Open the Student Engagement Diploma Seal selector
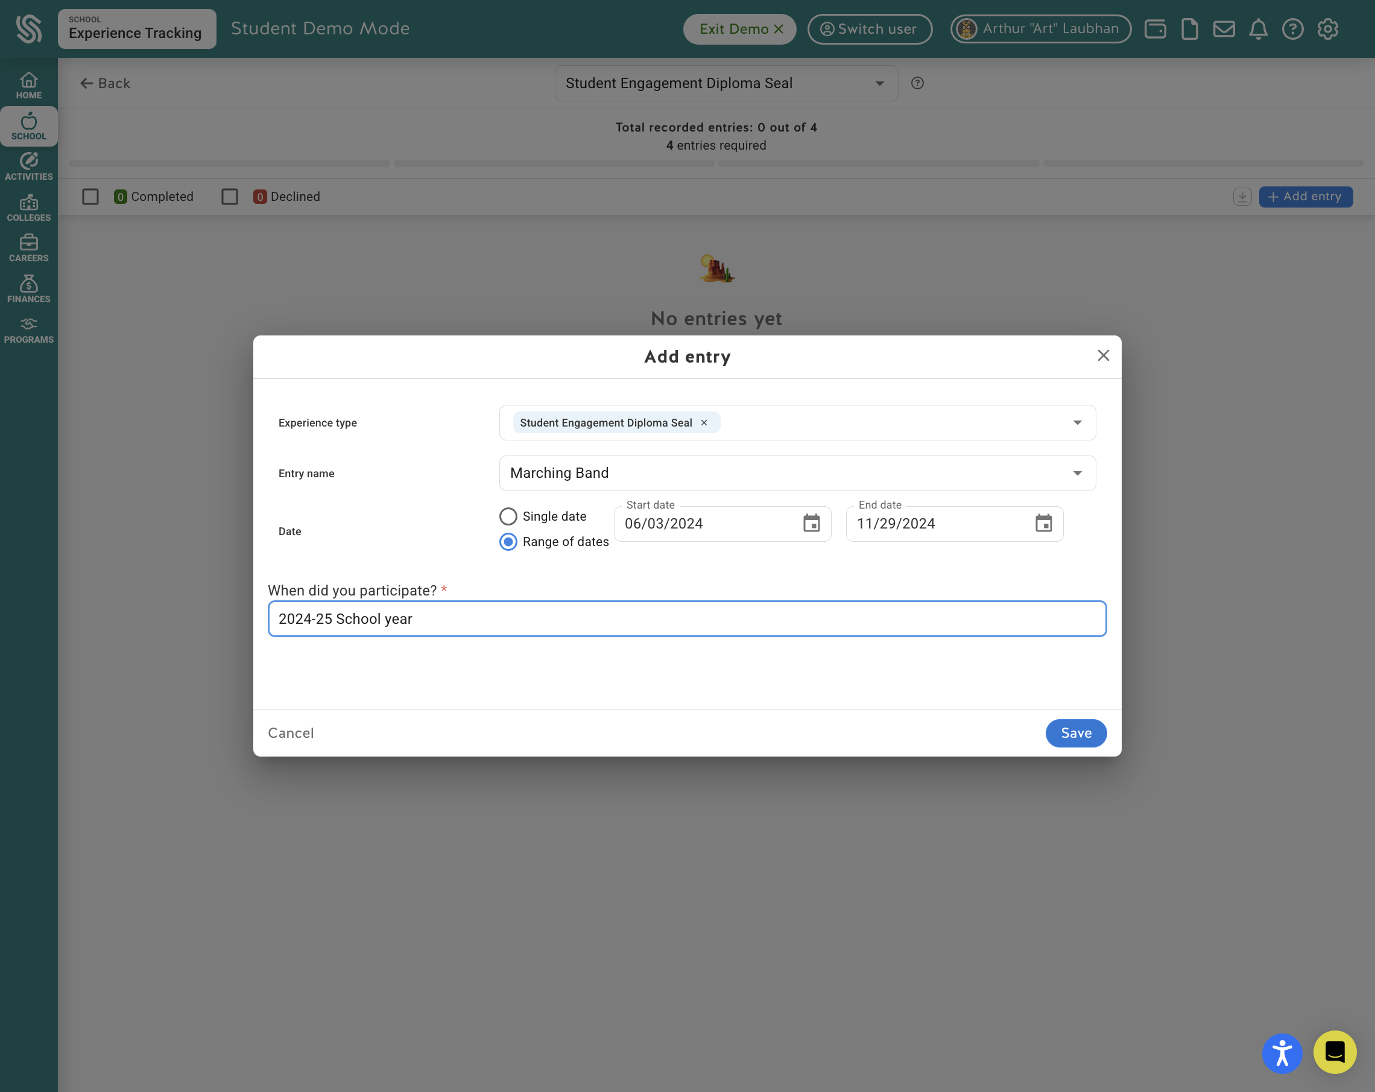Viewport: 1375px width, 1092px height. (x=727, y=83)
